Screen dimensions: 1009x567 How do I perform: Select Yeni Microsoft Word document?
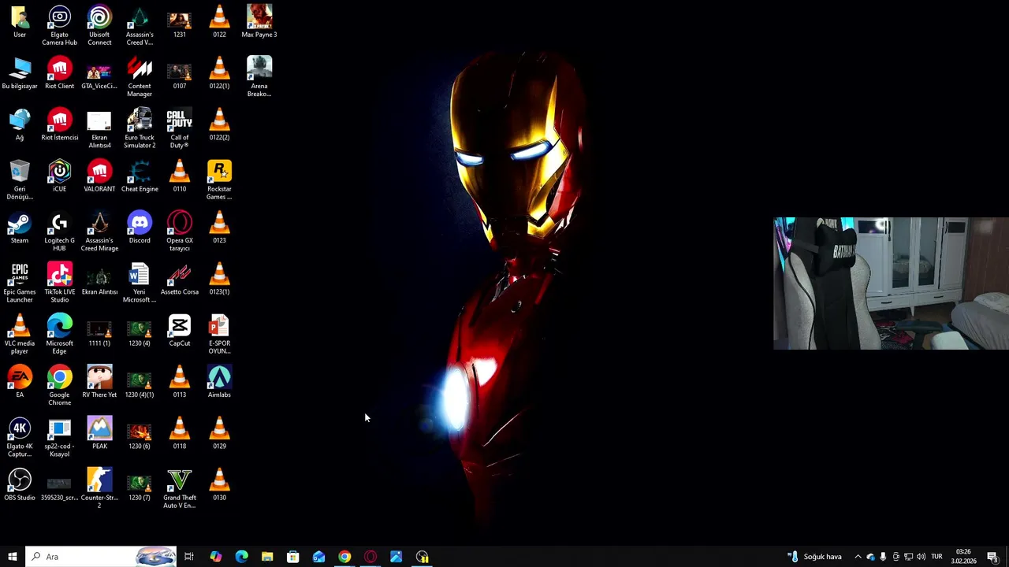tap(140, 283)
